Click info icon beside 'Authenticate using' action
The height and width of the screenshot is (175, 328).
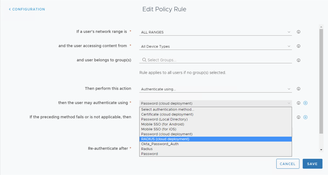tap(299, 89)
